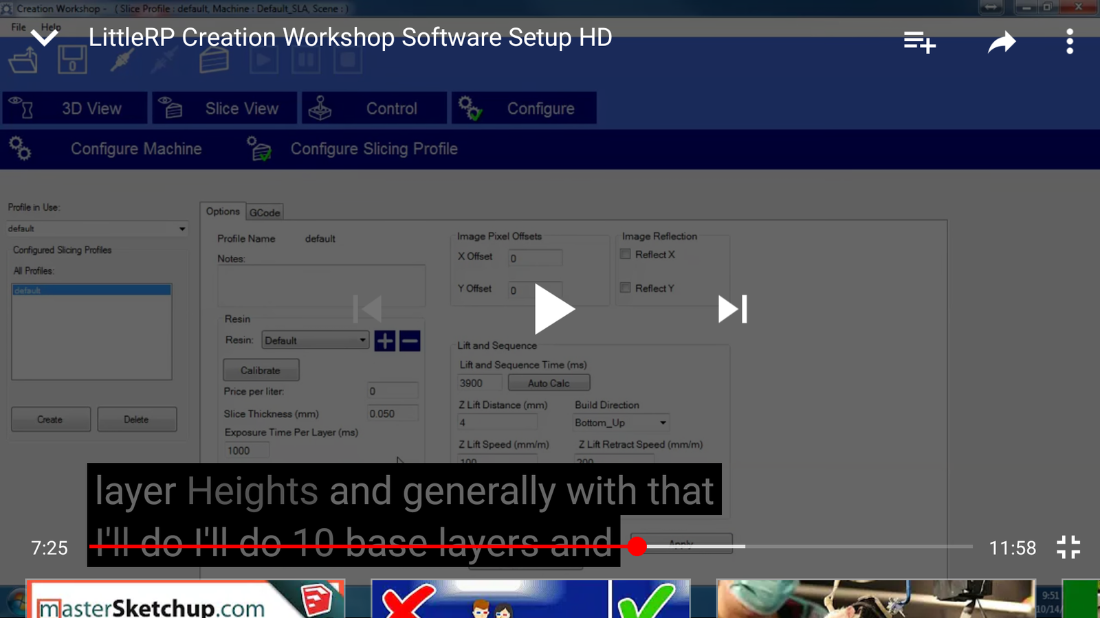Click the Slice Thickness field
Viewport: 1100px width, 618px height.
point(392,414)
